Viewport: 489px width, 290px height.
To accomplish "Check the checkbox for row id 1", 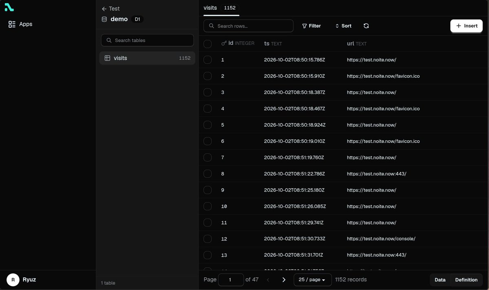I will coord(207,60).
